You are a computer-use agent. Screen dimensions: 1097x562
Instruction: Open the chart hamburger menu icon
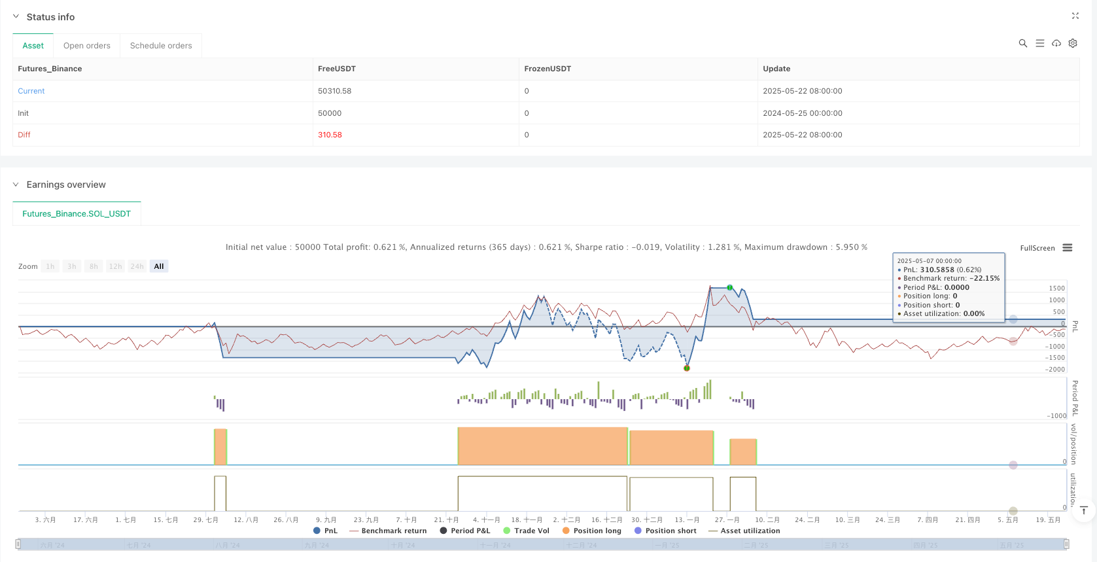(x=1068, y=248)
